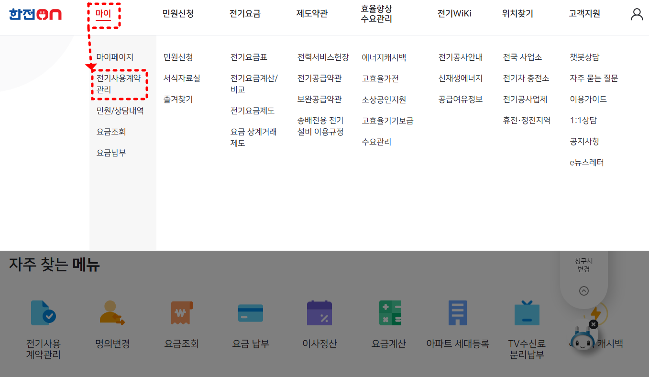Open the chatbot mascot icon
The image size is (649, 377).
click(583, 340)
